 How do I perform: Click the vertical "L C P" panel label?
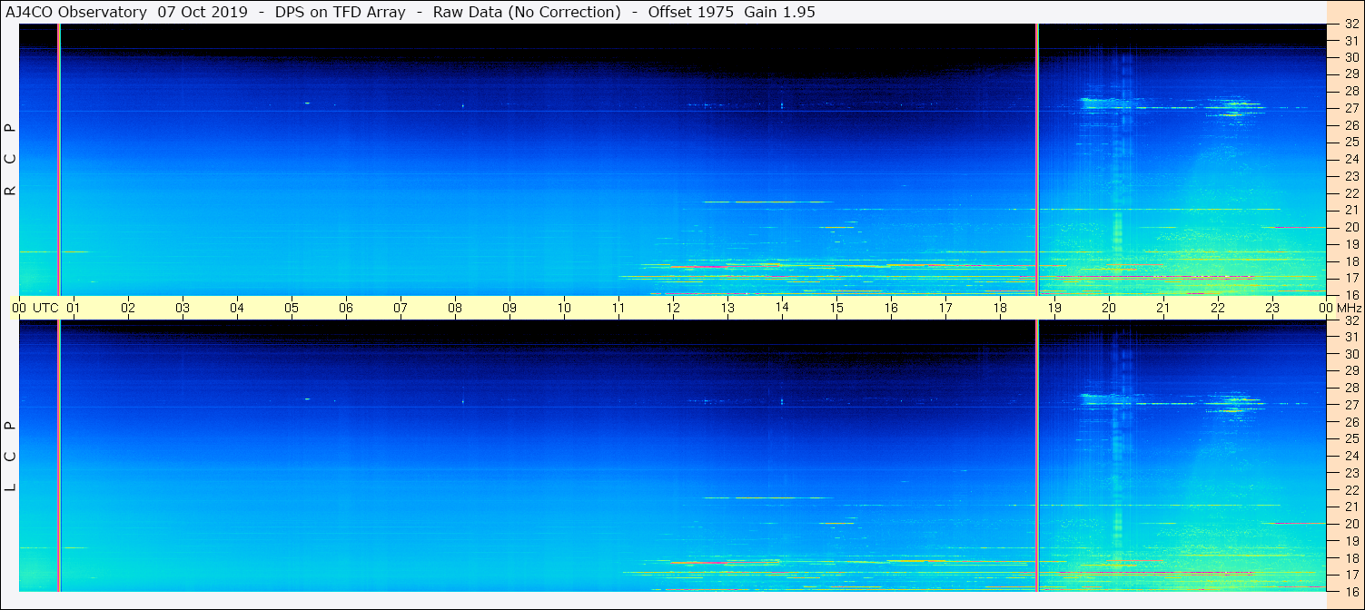[10, 456]
